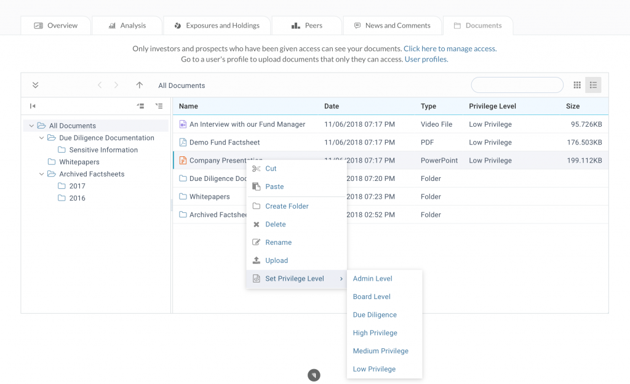Switch to the Peers tab
Screen dimensions: 630x384
pyautogui.click(x=306, y=25)
